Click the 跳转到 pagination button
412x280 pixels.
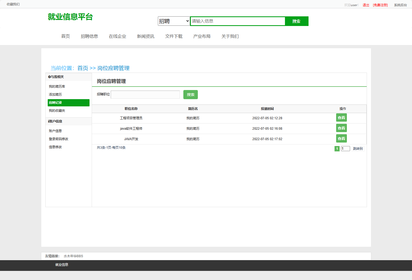pyautogui.click(x=358, y=148)
